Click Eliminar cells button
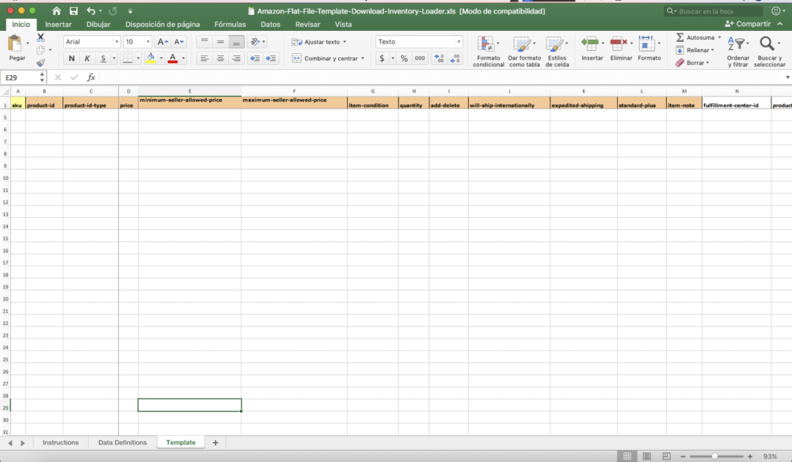Viewport: 792px width, 462px height. 621,48
